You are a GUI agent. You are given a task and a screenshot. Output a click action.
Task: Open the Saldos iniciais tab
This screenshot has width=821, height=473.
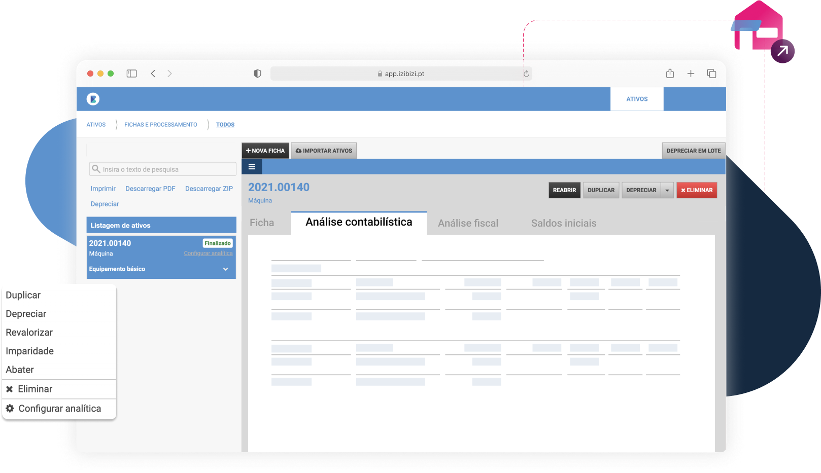click(563, 223)
